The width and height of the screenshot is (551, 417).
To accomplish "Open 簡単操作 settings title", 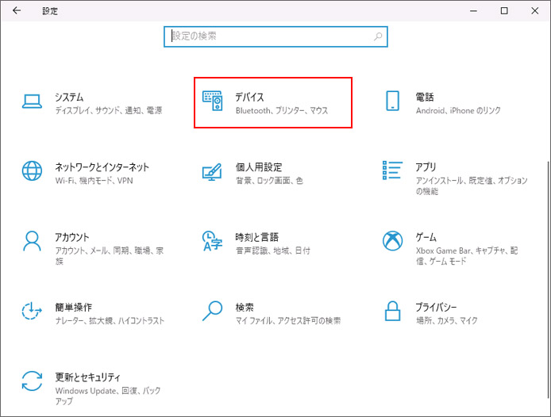I will click(74, 307).
